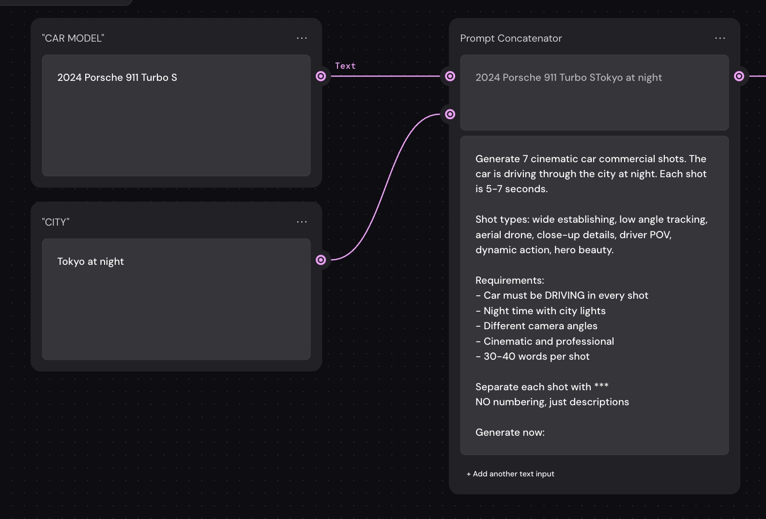Click the Prompt Concatenator output port
The width and height of the screenshot is (766, 519).
[739, 76]
